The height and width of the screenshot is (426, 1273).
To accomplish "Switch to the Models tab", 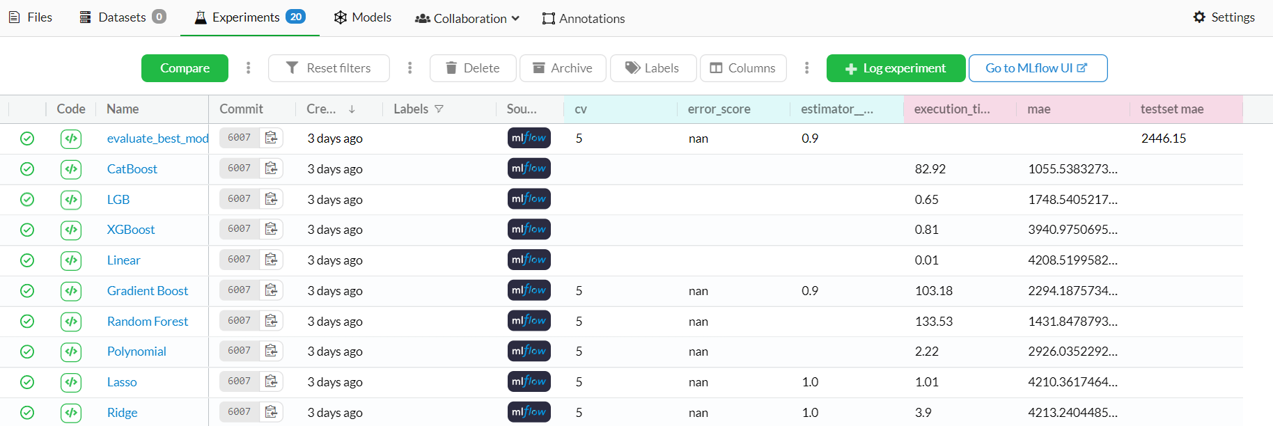I will (362, 17).
